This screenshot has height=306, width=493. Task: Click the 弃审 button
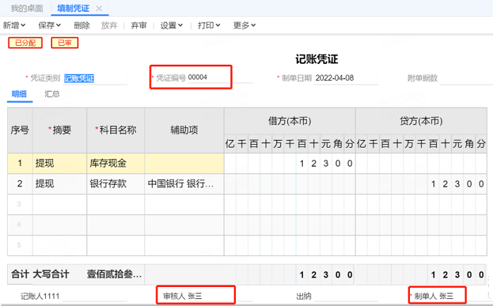tap(139, 25)
